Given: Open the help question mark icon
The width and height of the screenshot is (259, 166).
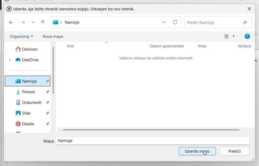Looking at the screenshot, I should click(x=247, y=37).
